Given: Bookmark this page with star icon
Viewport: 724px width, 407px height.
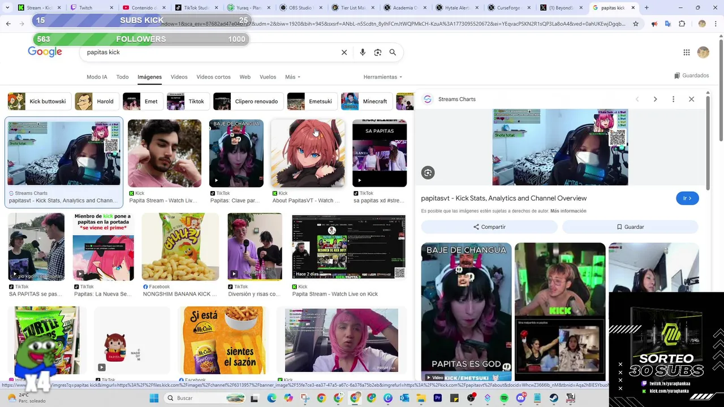Looking at the screenshot, I should 636,24.
